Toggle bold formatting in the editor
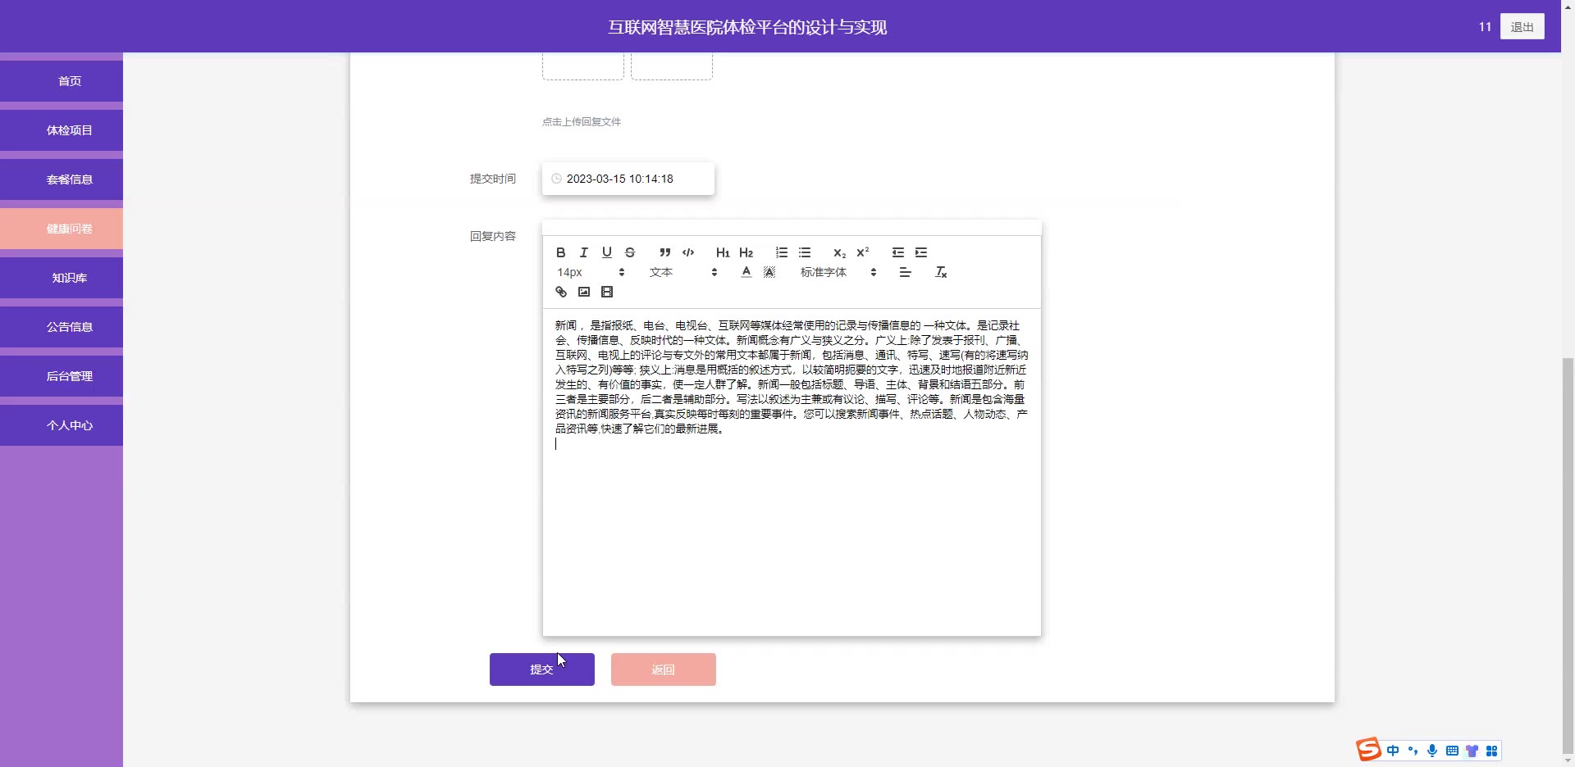This screenshot has width=1575, height=767. click(x=561, y=252)
